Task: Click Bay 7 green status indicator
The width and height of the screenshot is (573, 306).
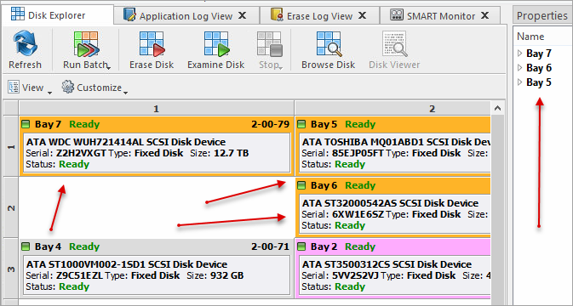Action: (26, 124)
